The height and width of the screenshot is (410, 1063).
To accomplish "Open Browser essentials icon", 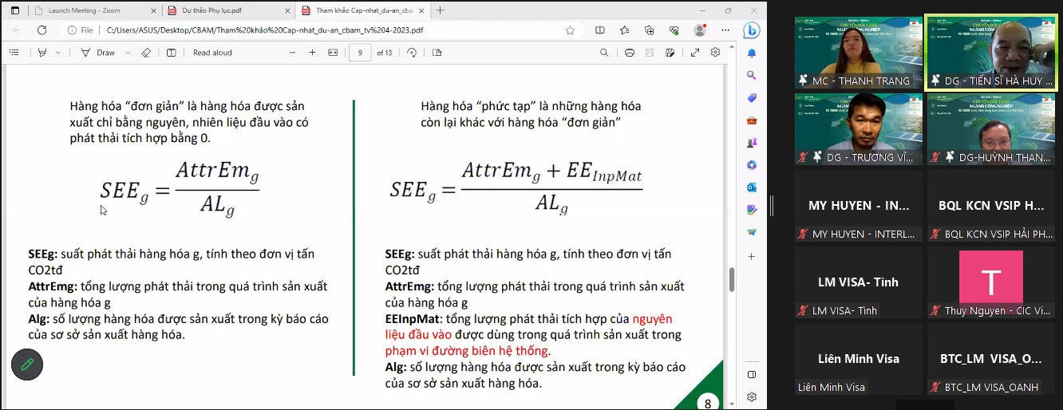I will [674, 30].
